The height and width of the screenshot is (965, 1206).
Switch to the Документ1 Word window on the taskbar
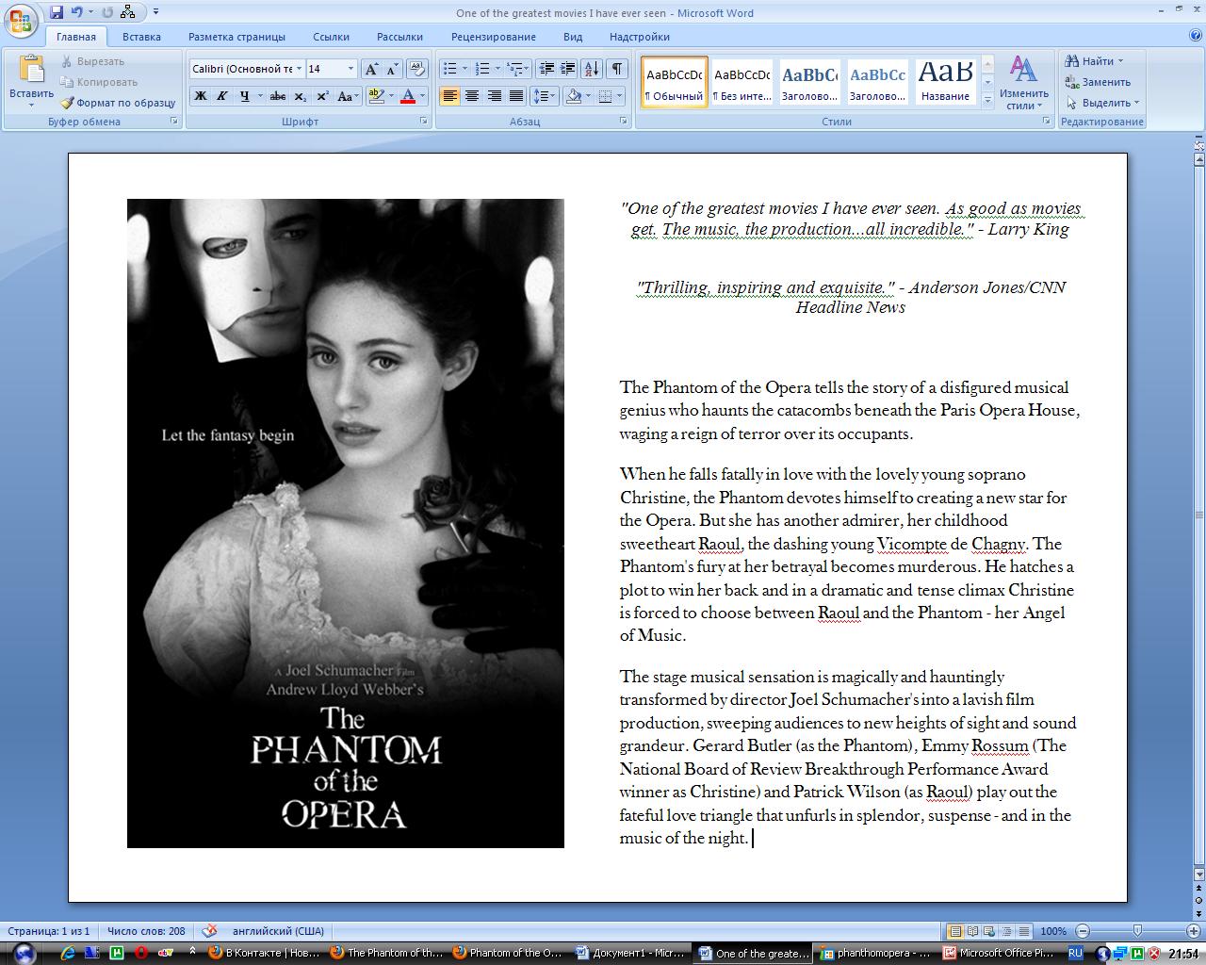point(630,953)
